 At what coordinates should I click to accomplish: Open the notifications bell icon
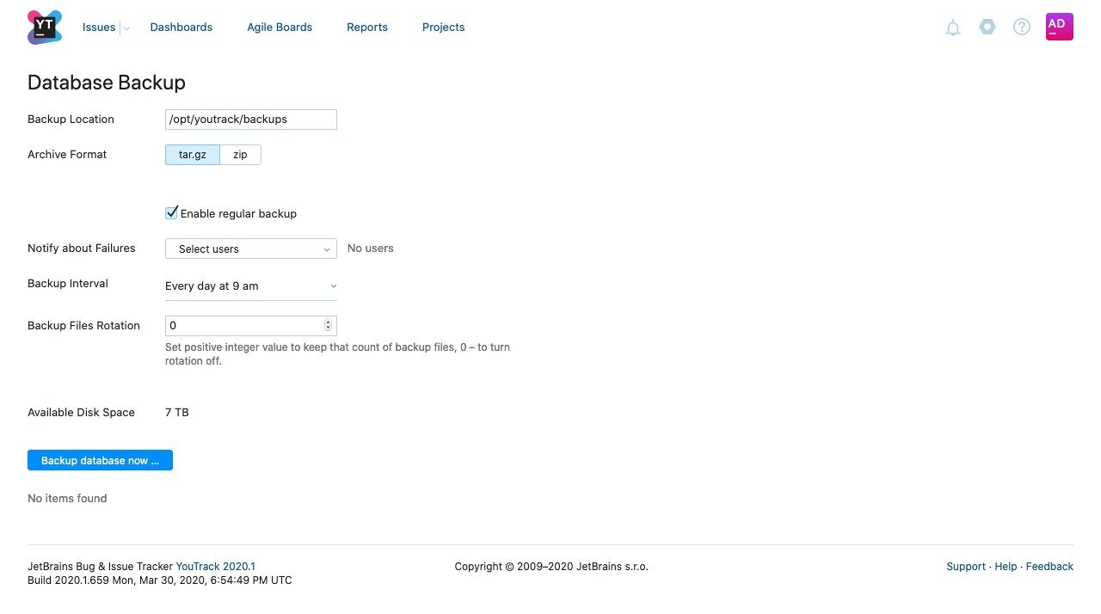953,28
